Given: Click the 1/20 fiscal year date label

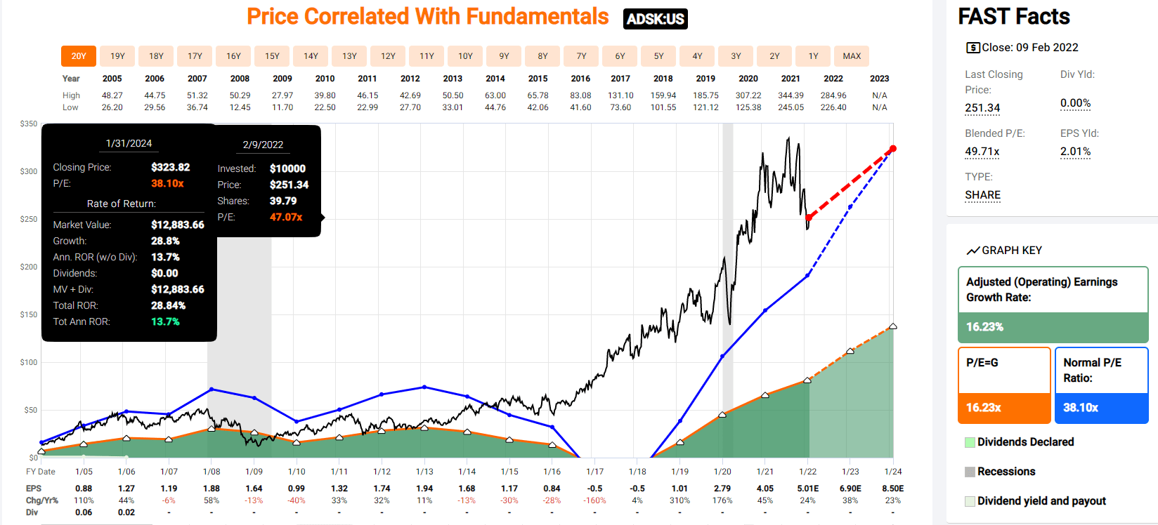Looking at the screenshot, I should pyautogui.click(x=722, y=472).
